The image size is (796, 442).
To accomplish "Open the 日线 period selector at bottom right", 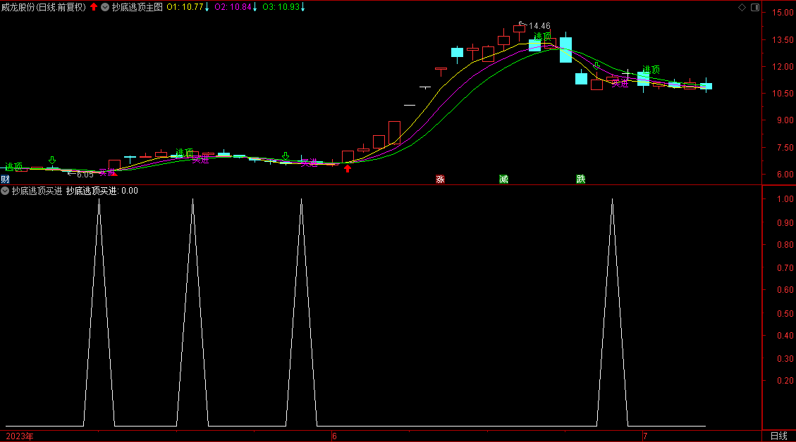I will coord(779,436).
